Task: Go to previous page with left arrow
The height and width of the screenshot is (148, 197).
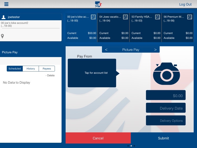Action: (106, 50)
